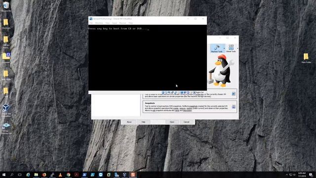Viewport: 316px width, 178px height.
Task: Open Task View from the taskbar
Action: (20, 175)
